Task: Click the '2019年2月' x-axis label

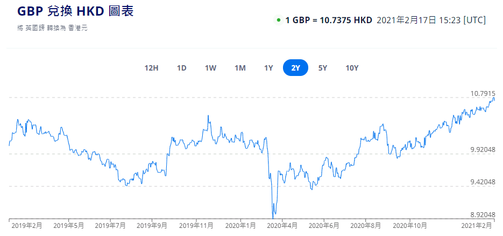Action: point(27,226)
